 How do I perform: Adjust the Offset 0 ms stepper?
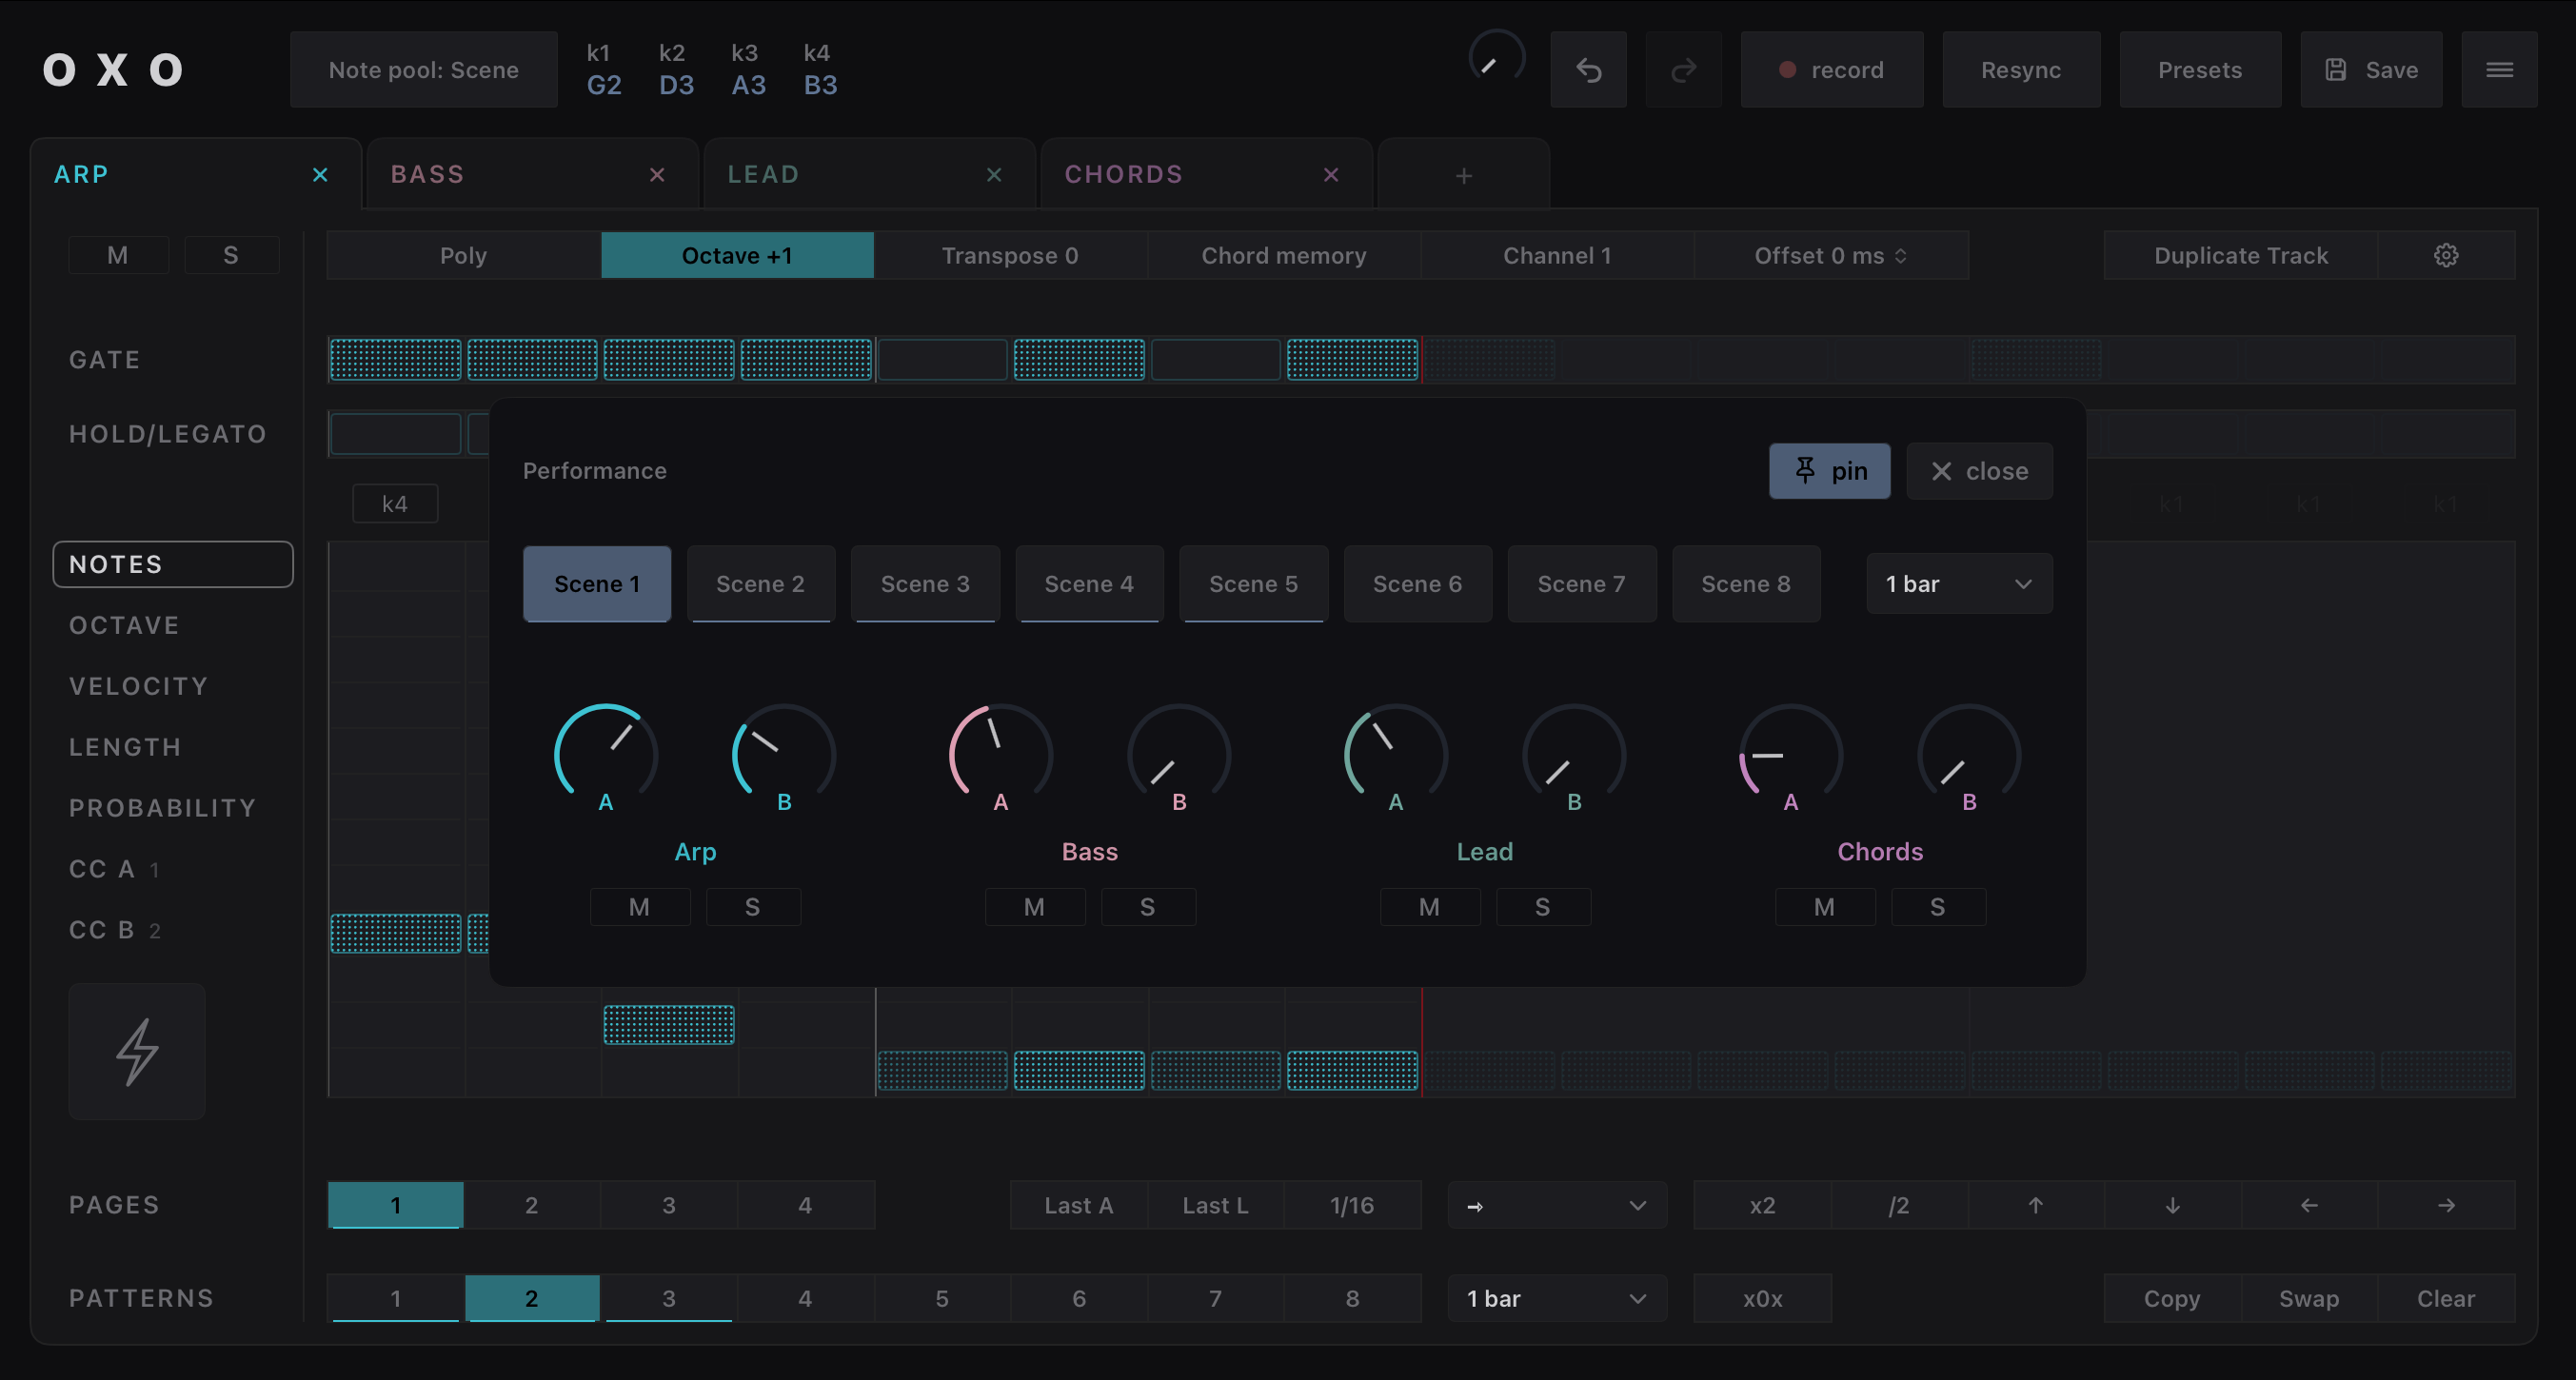(x=1831, y=256)
